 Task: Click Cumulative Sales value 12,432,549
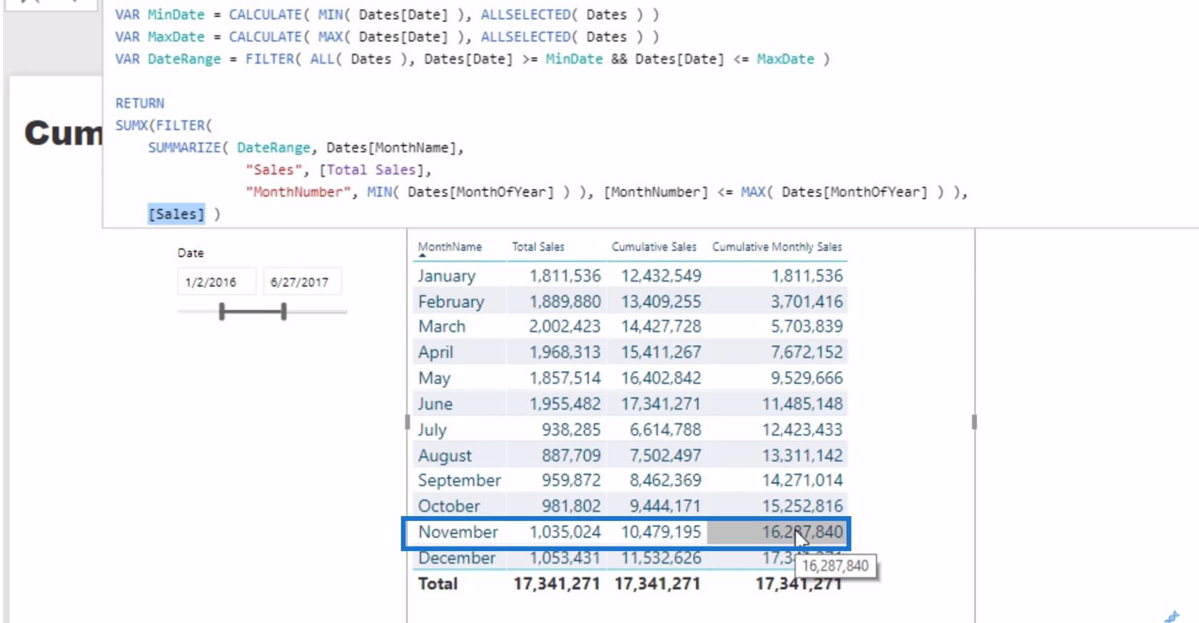pos(661,275)
